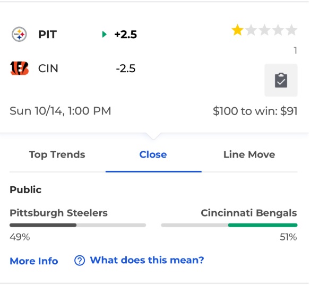Open the Line Move tab
310x285 pixels.
pos(249,154)
